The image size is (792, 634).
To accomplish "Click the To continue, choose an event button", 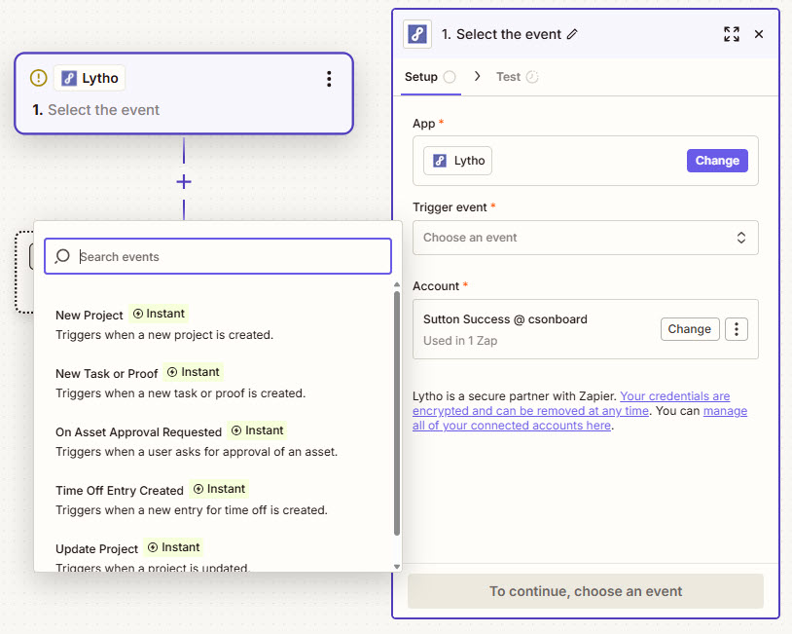I will click(x=586, y=591).
